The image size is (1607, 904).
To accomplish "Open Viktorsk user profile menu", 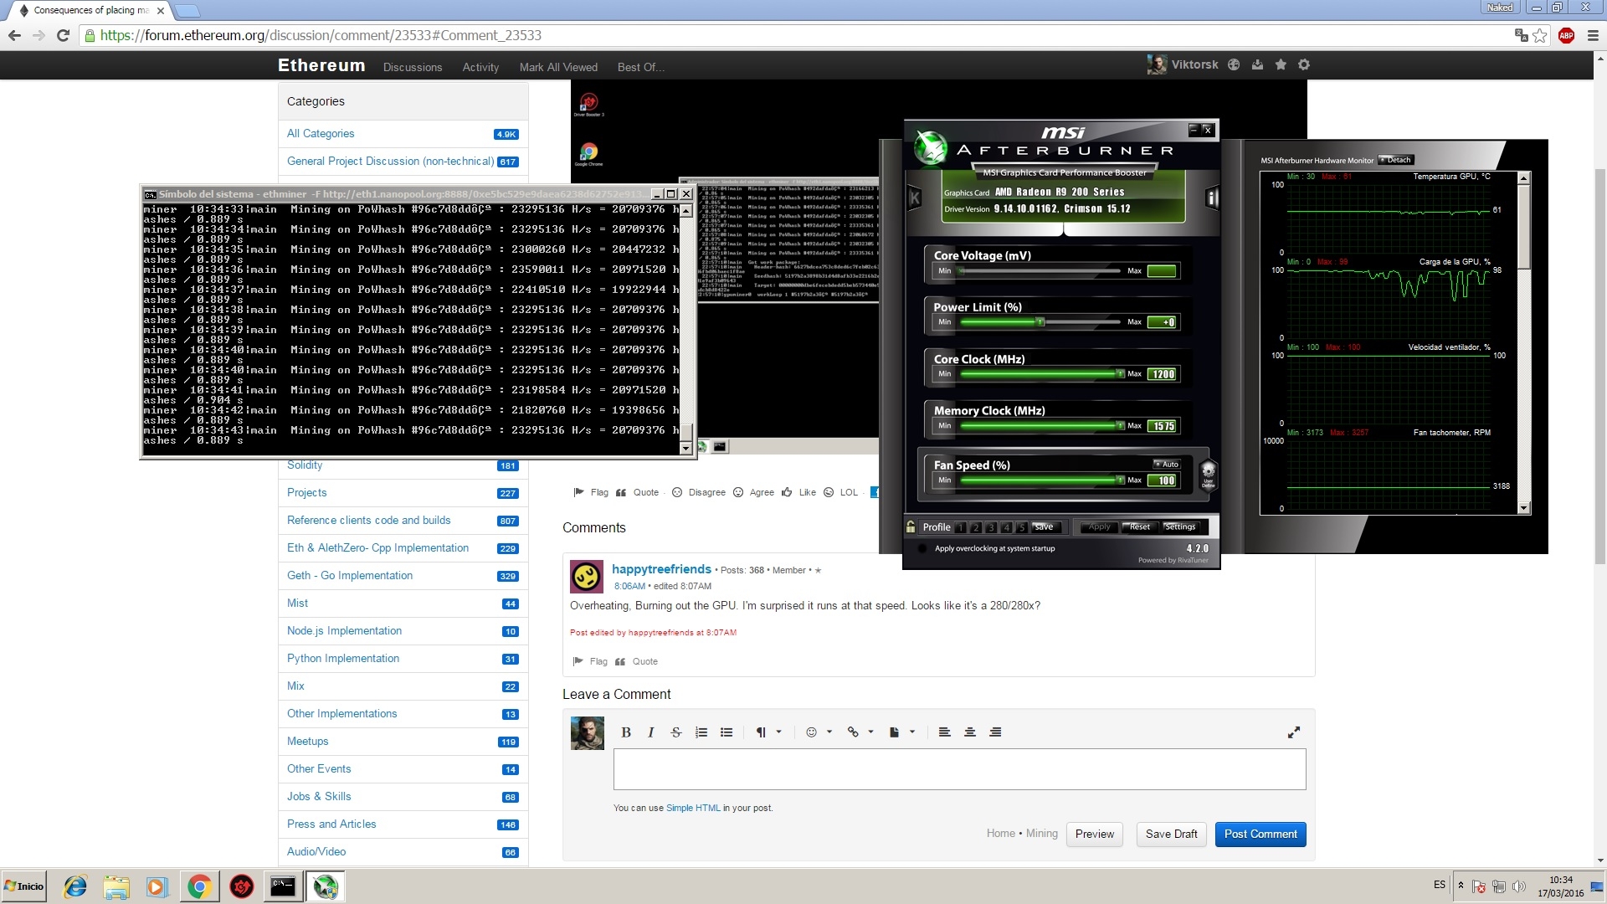I will click(1194, 64).
